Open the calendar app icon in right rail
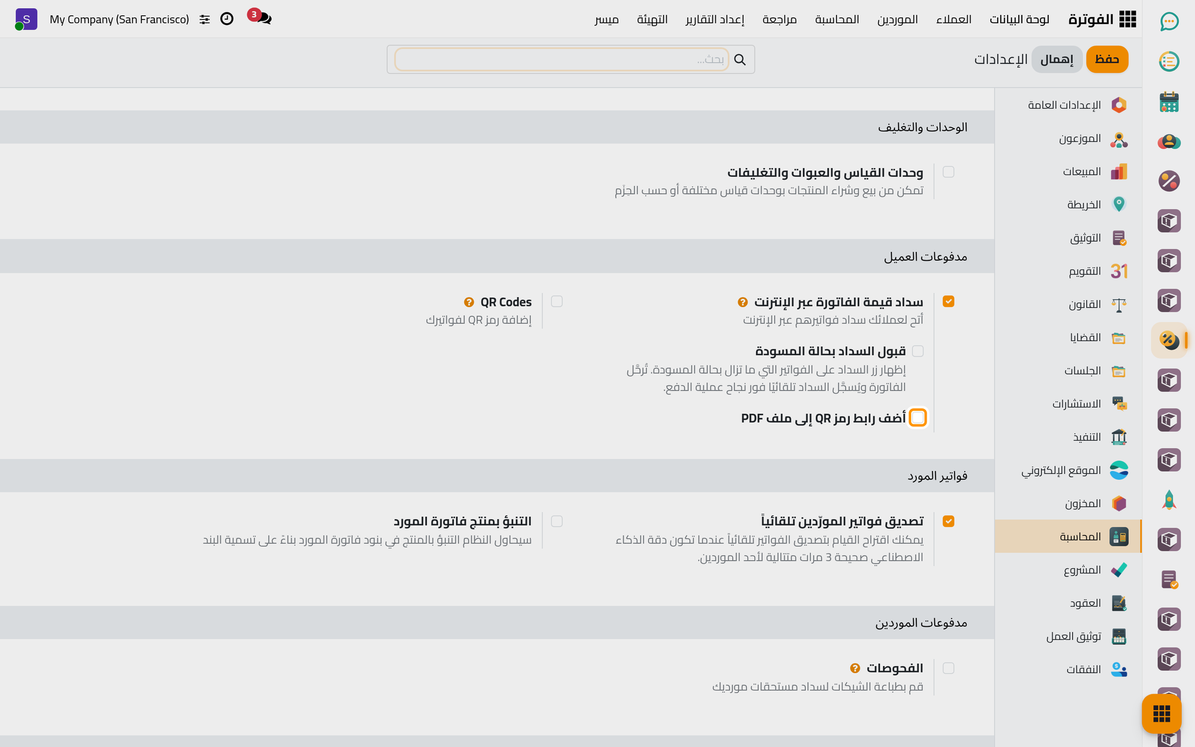 (x=1169, y=101)
